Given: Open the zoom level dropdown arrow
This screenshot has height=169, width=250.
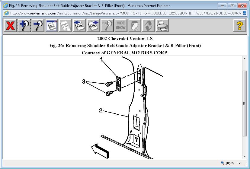Looking at the screenshot, I should (x=239, y=163).
